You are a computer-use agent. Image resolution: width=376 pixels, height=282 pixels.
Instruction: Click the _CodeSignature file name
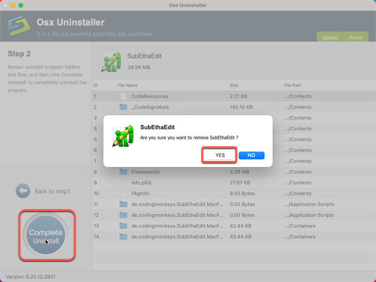(150, 107)
